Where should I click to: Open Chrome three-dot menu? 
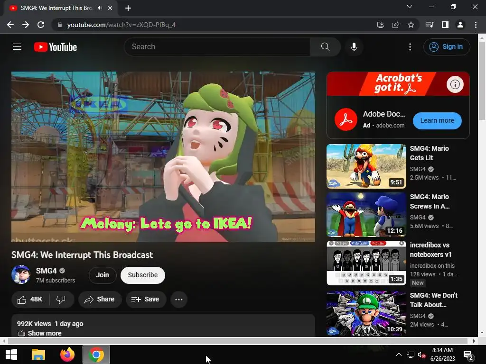click(x=476, y=25)
